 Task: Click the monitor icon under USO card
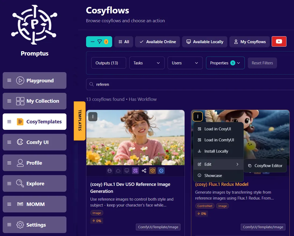coord(127,171)
